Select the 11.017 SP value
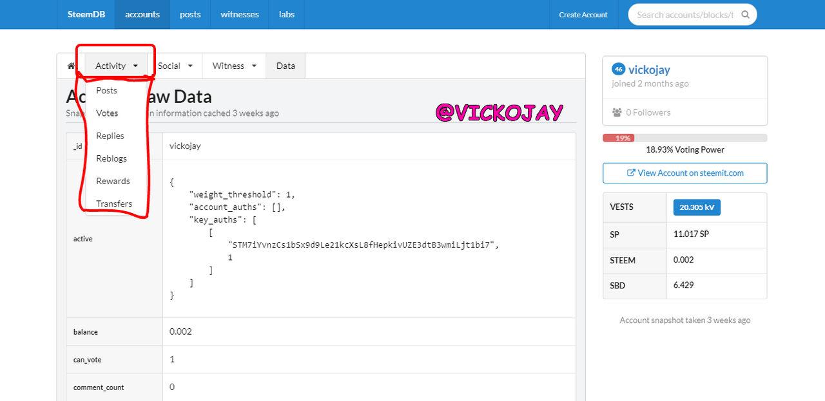 pyautogui.click(x=691, y=234)
